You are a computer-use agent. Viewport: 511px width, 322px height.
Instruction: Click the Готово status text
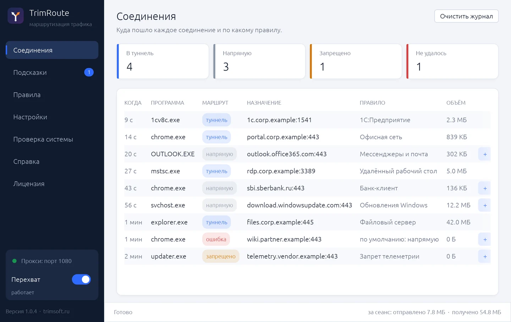pyautogui.click(x=123, y=312)
